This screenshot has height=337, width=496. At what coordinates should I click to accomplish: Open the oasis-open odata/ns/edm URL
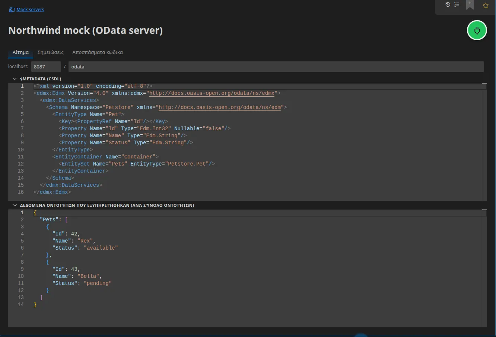220,107
